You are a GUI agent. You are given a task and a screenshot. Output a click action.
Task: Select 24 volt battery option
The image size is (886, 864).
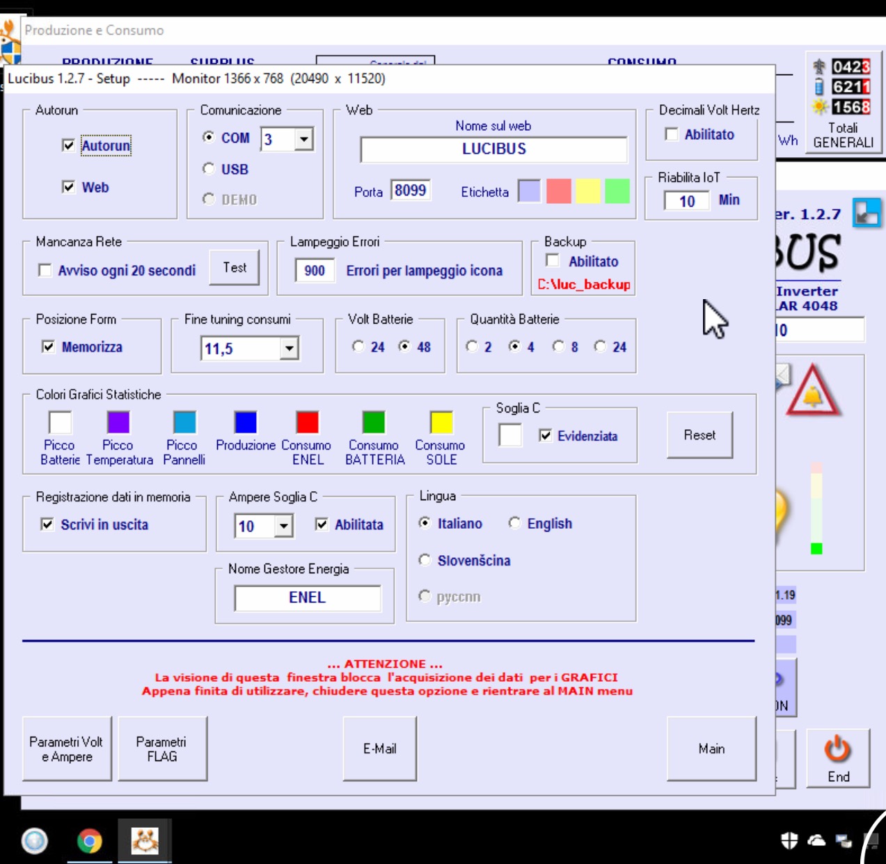click(358, 346)
